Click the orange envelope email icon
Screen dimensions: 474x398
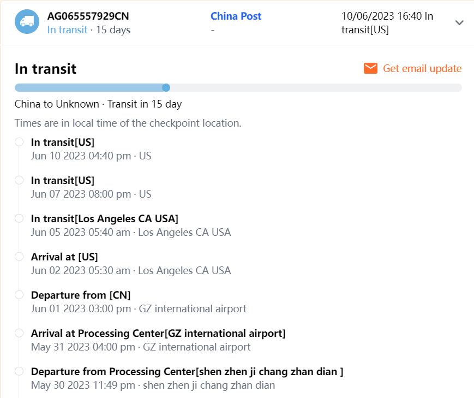(x=371, y=68)
